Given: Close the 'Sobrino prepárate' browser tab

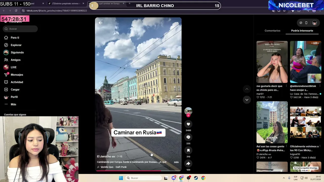Looking at the screenshot, I should [x=83, y=4].
